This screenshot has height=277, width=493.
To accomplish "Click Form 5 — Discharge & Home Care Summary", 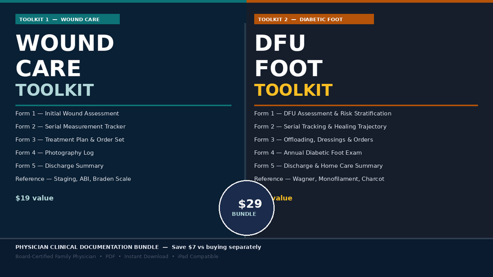I will click(x=318, y=166).
